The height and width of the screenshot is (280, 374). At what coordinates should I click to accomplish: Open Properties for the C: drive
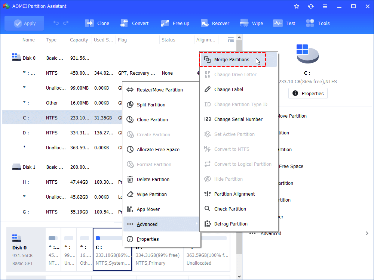coord(308,93)
